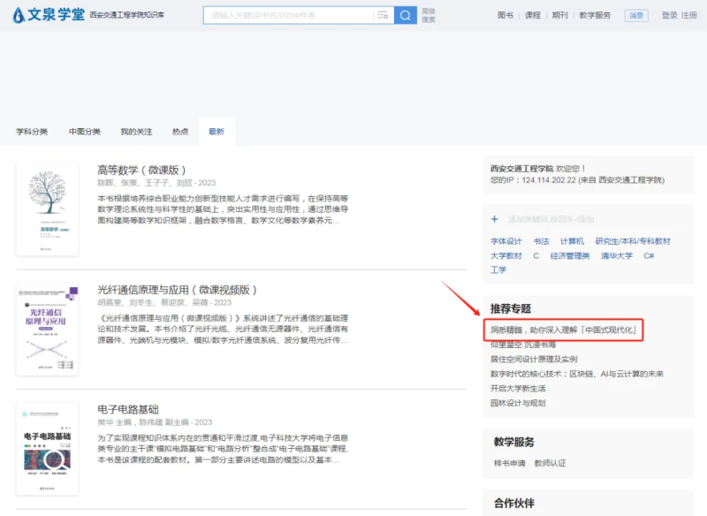This screenshot has height=516, width=707.
Task: Switch to the 中图分类 tab
Action: point(85,132)
